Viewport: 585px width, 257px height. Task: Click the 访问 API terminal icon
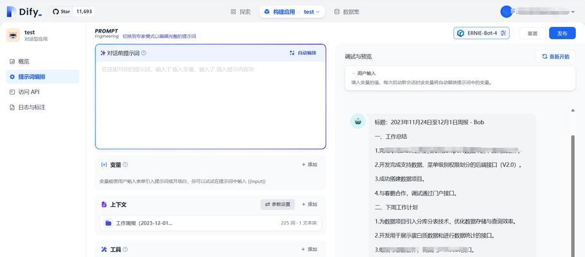[12, 92]
